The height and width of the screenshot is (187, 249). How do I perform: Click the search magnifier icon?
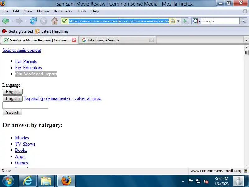point(243,21)
